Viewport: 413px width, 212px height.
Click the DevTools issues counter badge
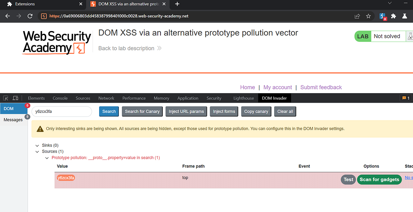pos(406,98)
